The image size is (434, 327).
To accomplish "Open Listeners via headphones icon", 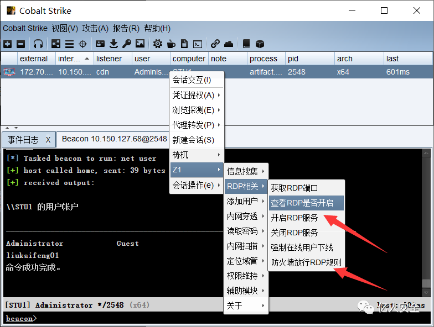I will (38, 44).
